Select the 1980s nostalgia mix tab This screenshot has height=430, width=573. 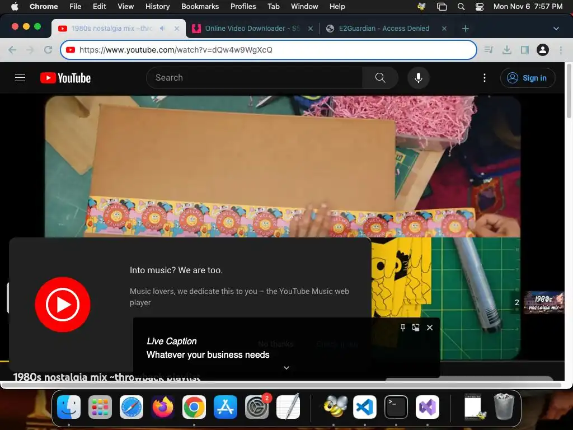111,28
